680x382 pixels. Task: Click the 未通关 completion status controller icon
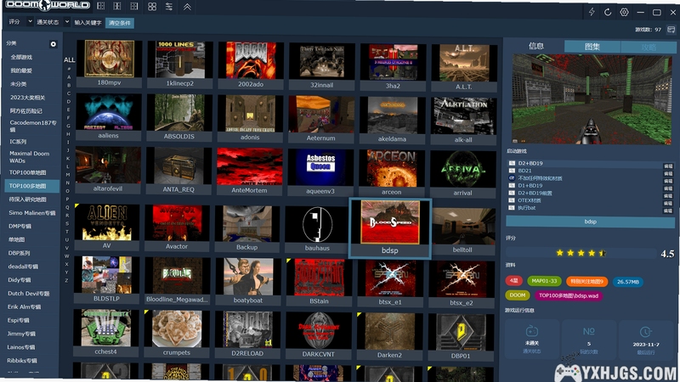click(x=532, y=332)
